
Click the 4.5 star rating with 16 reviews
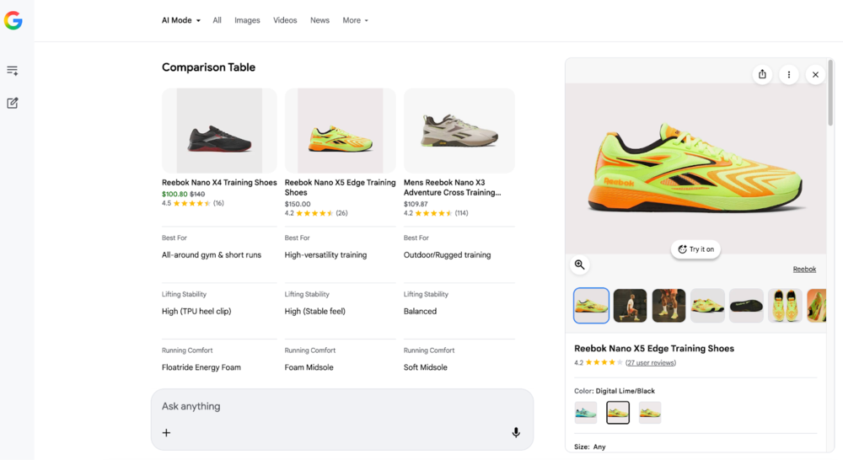click(193, 203)
